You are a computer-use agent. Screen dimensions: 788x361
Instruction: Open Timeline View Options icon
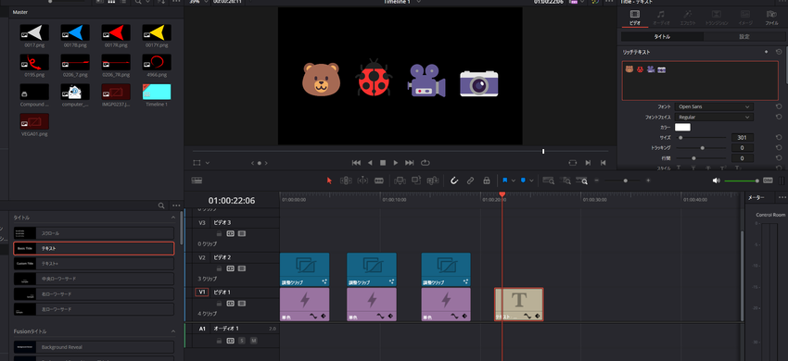coord(197,180)
